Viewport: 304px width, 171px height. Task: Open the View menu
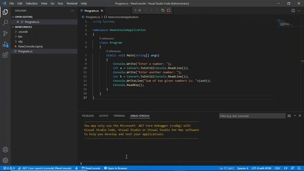[44, 3]
